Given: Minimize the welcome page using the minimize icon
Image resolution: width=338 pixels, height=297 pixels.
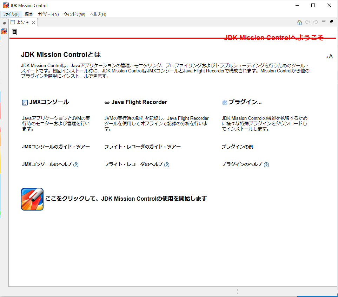Looking at the screenshot, I should click(x=323, y=21).
